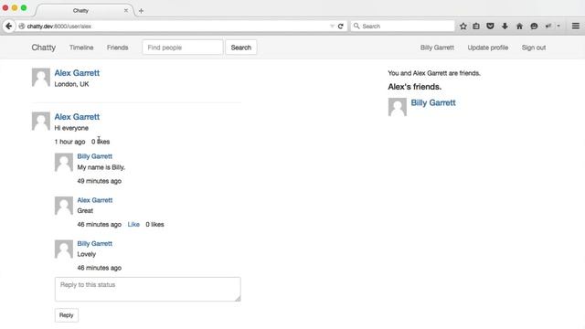The height and width of the screenshot is (329, 585).
Task: Close the Chatty tab
Action: tap(126, 10)
